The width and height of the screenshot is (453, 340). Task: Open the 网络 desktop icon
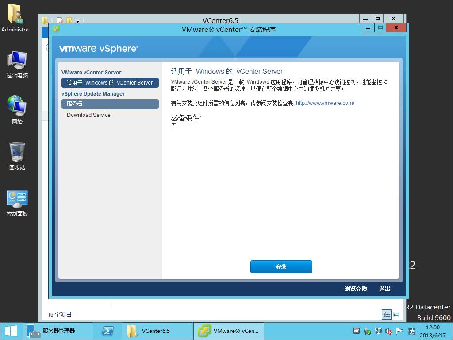coord(17,110)
